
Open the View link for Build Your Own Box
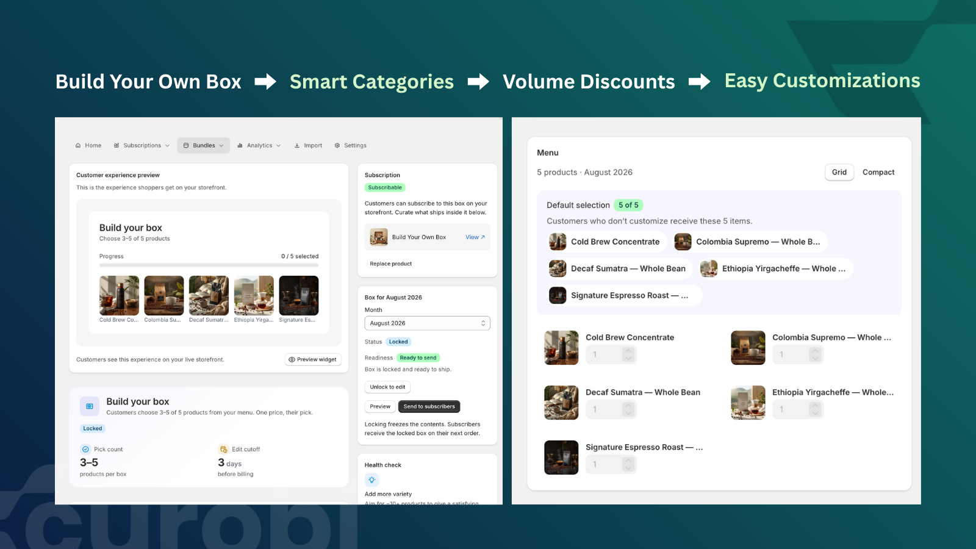click(475, 237)
